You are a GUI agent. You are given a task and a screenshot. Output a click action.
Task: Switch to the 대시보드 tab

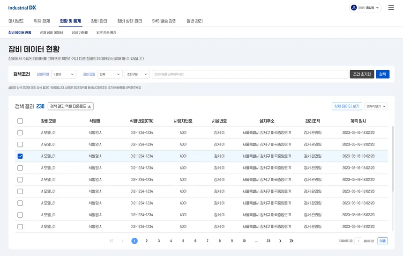(x=16, y=21)
